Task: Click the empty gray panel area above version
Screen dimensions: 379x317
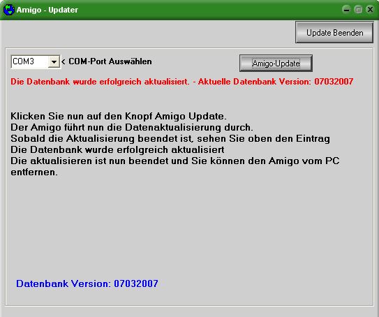Action: pos(190,225)
